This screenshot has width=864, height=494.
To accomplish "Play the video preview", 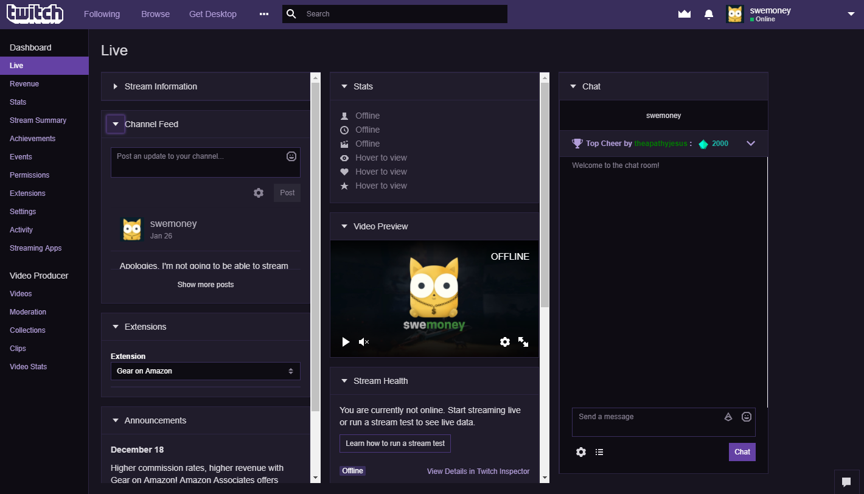I will tap(346, 342).
